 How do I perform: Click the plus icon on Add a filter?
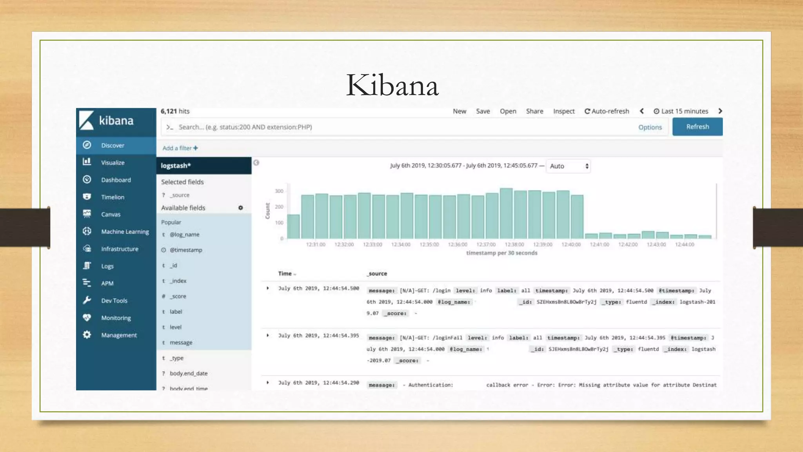pos(196,148)
